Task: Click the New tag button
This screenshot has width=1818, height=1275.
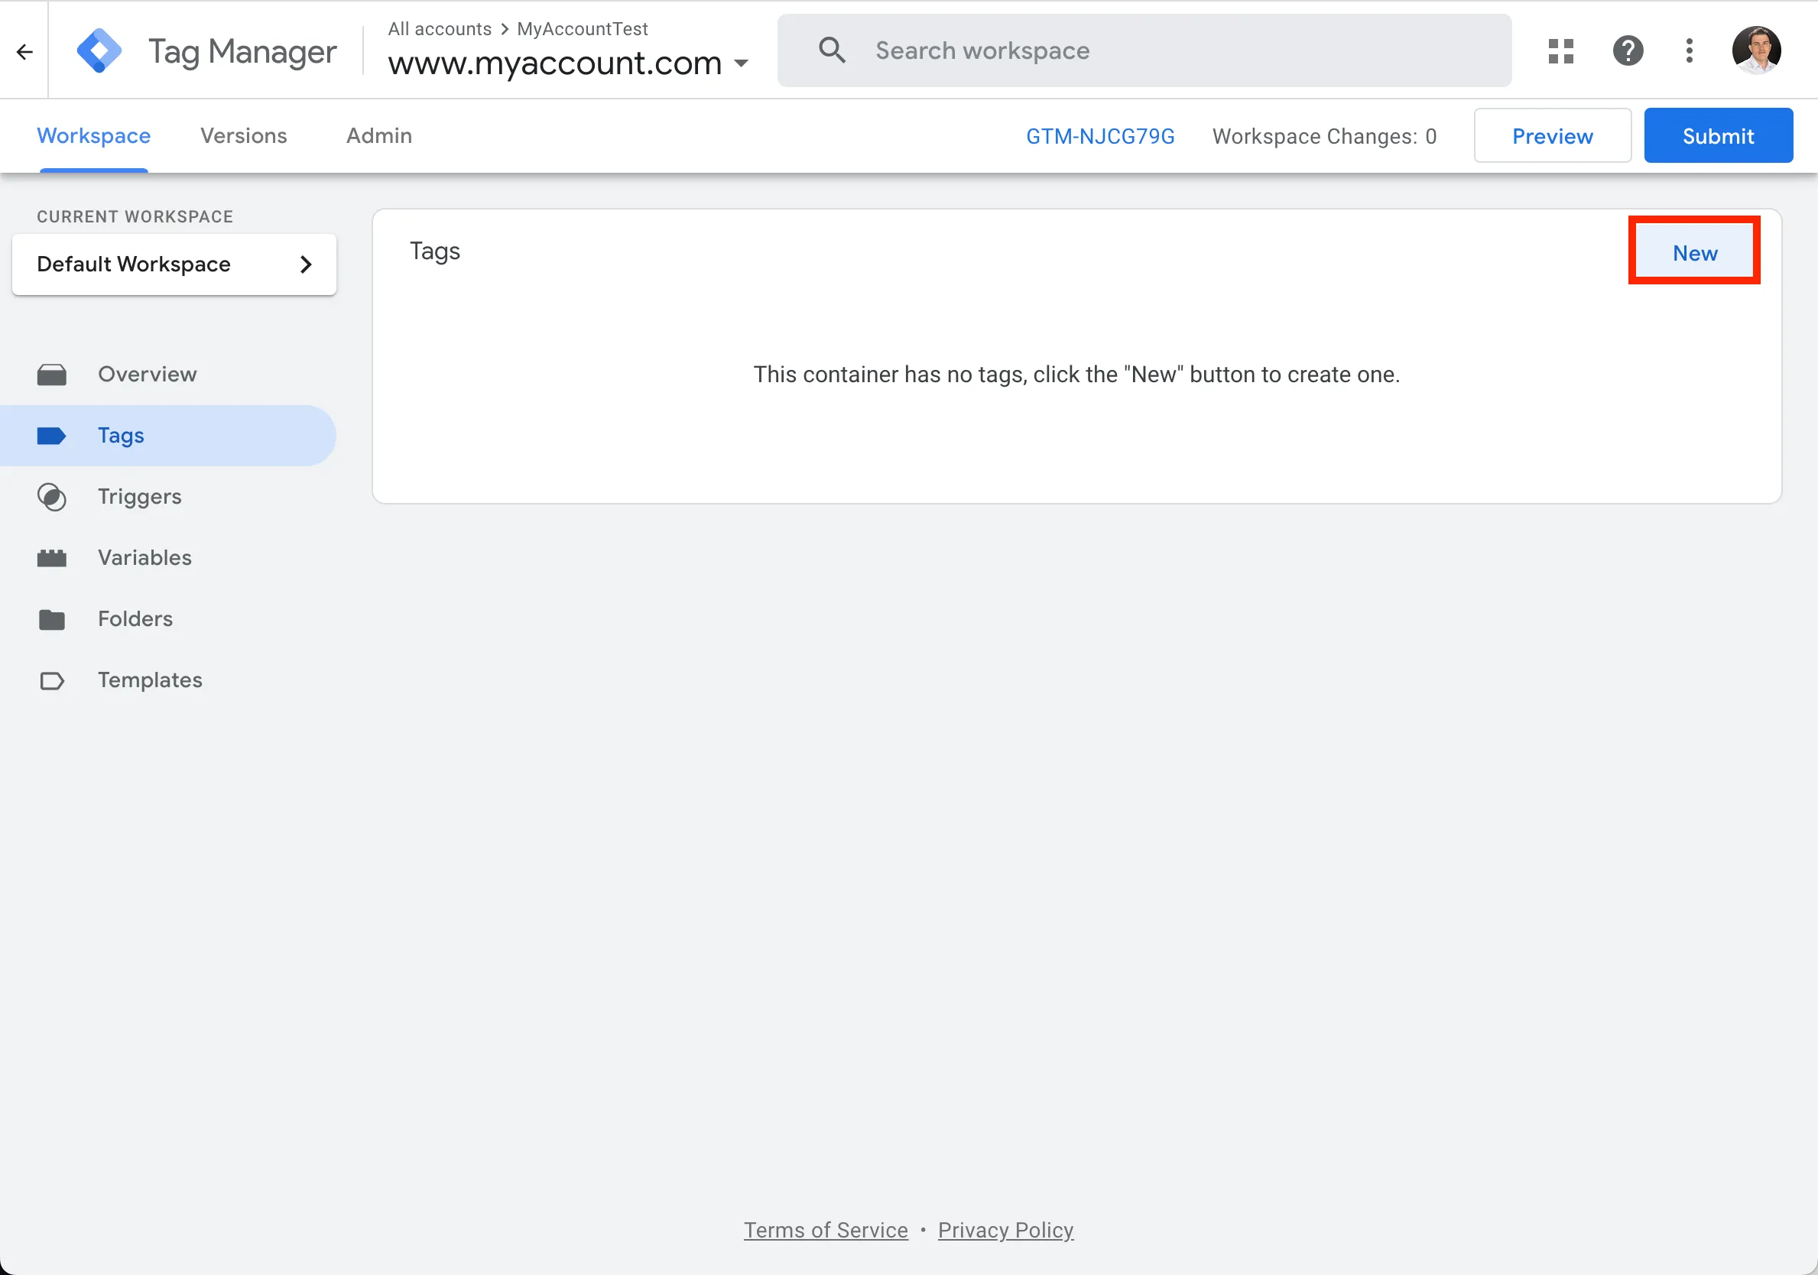Action: click(x=1694, y=254)
